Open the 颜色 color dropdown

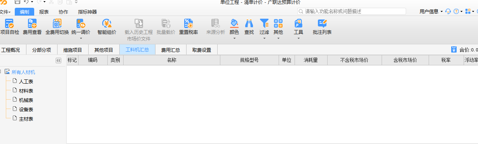point(234,29)
